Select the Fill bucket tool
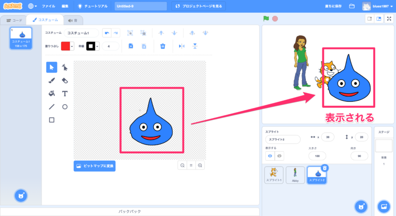 point(51,93)
